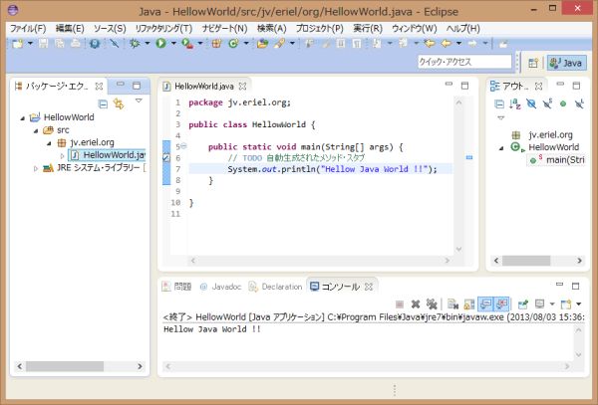Click the green bug Debug icon
Image resolution: width=598 pixels, height=405 pixels.
pos(135,44)
